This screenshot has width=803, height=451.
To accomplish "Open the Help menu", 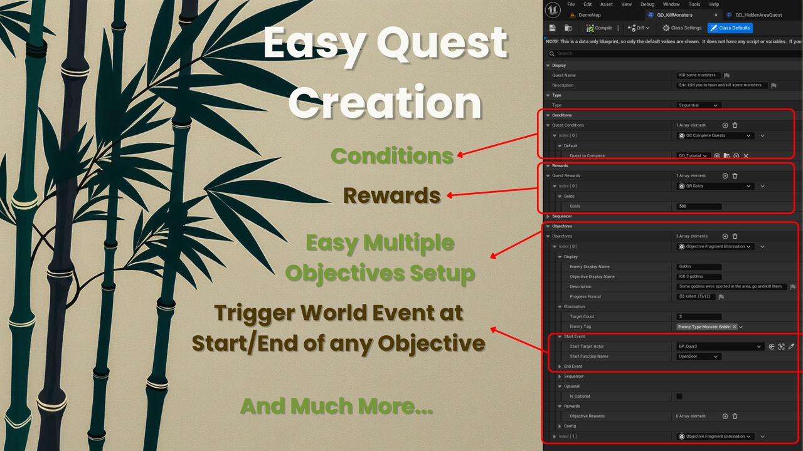I will coord(714,4).
